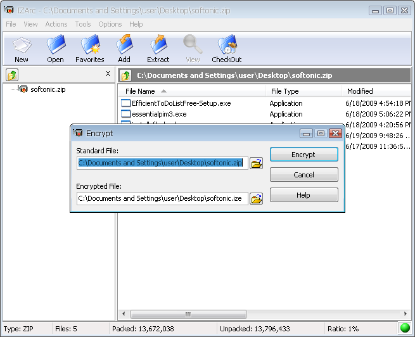
Task: Extract files with the Extract icon
Action: pos(159,44)
